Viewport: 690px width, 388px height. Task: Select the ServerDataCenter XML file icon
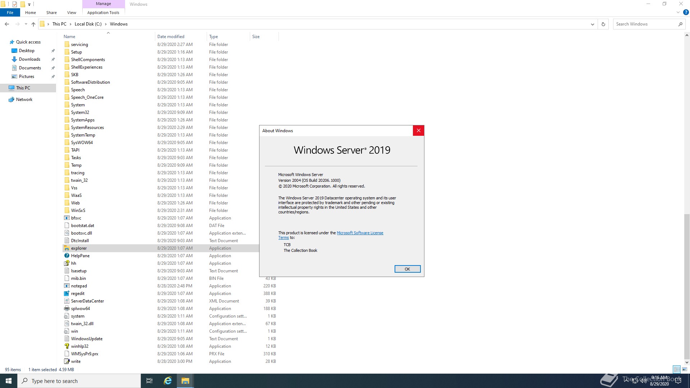coord(67,301)
